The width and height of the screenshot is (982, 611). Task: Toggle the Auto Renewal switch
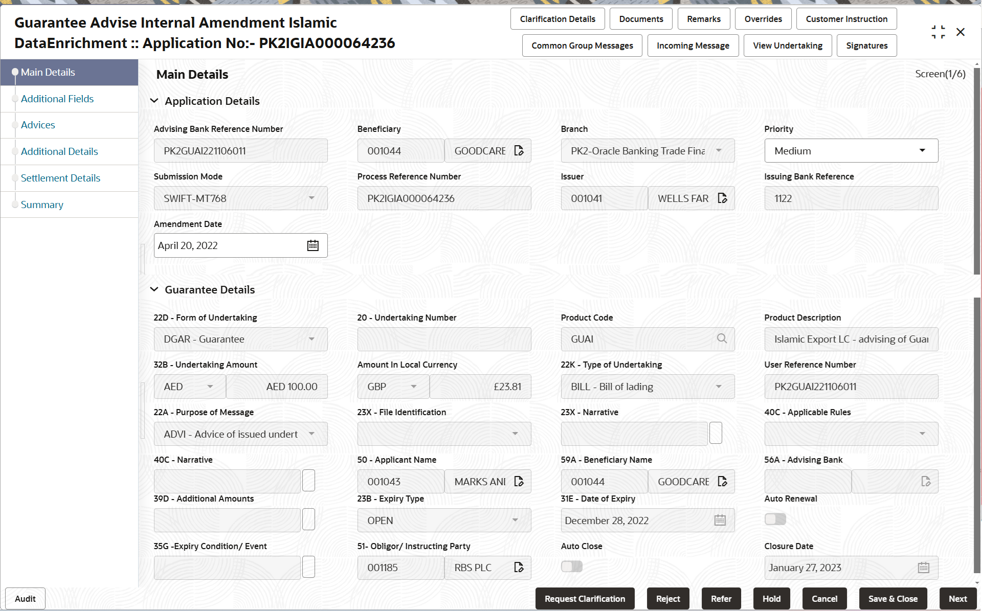775,519
